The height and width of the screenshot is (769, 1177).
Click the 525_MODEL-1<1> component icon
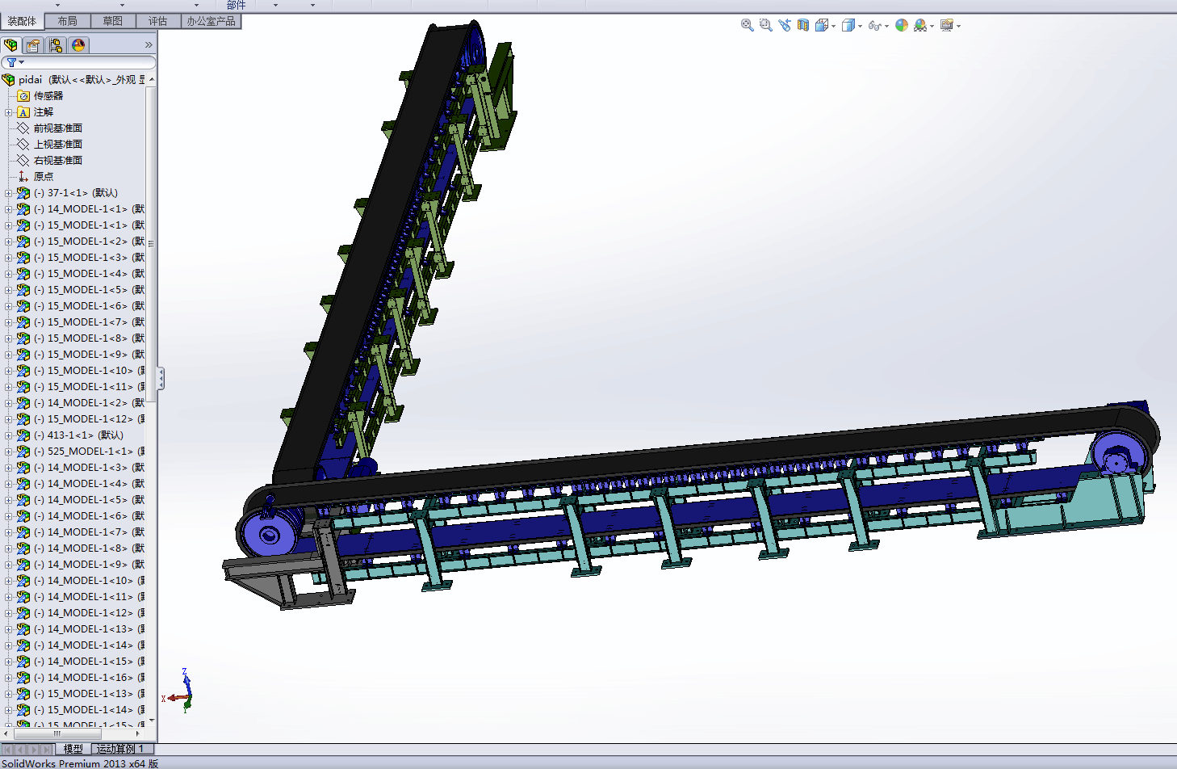pos(23,451)
